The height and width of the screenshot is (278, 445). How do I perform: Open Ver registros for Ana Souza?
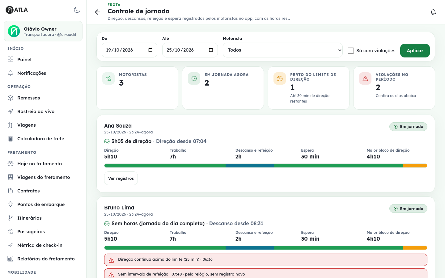(x=121, y=178)
